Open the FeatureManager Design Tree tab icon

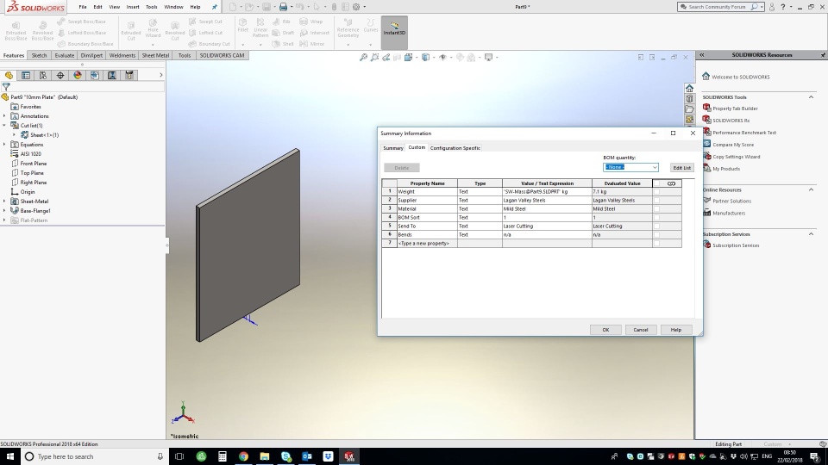[9, 76]
